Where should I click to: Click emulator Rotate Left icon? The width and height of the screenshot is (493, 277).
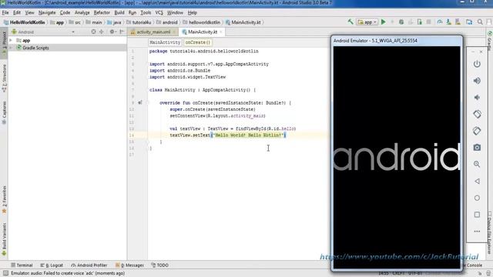click(x=477, y=114)
